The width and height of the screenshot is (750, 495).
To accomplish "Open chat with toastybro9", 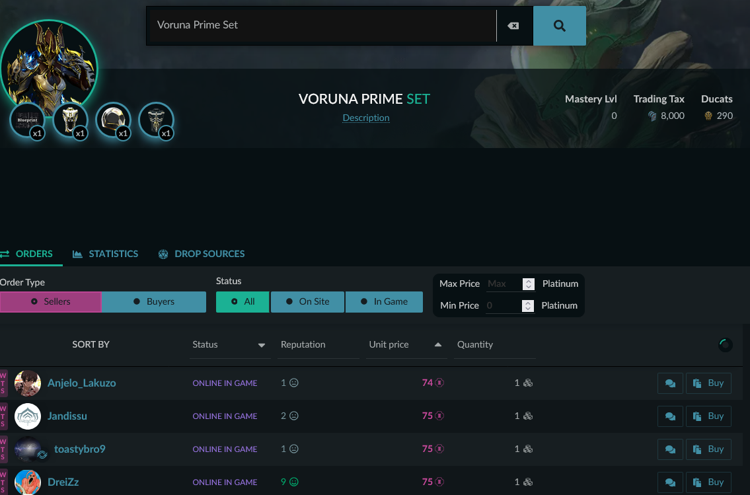I will point(670,449).
